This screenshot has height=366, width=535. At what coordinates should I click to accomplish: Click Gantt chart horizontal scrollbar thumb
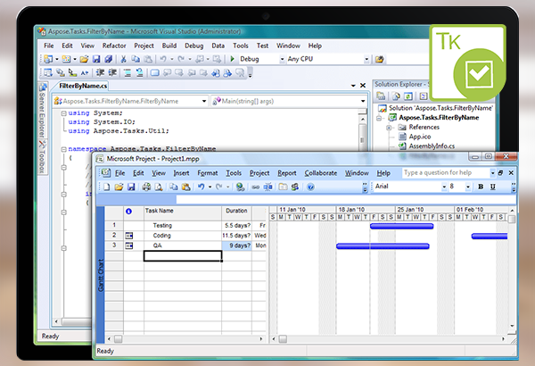(x=283, y=339)
